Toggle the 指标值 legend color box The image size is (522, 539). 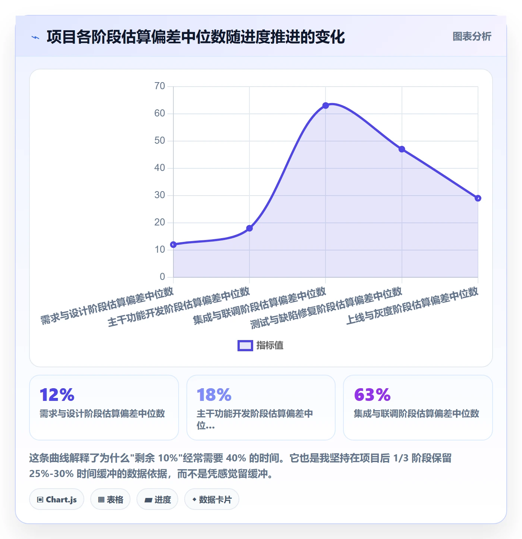(x=245, y=346)
